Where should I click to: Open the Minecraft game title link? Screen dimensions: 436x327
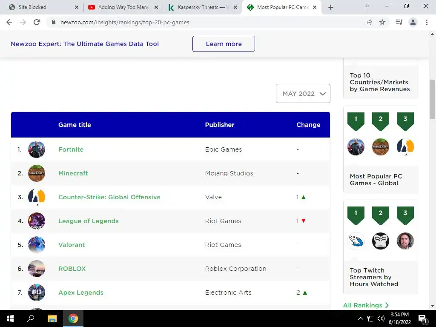(73, 173)
